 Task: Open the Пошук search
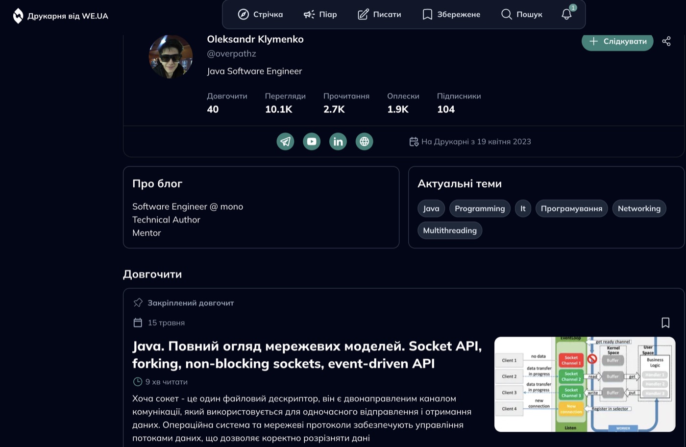coord(522,14)
